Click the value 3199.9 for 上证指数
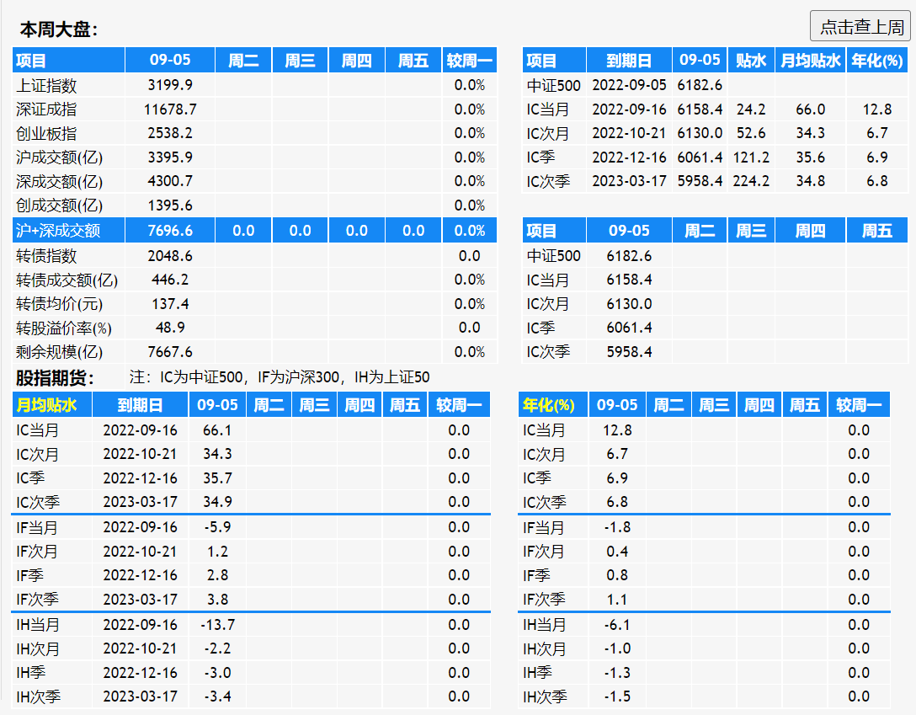This screenshot has width=916, height=715. point(170,85)
